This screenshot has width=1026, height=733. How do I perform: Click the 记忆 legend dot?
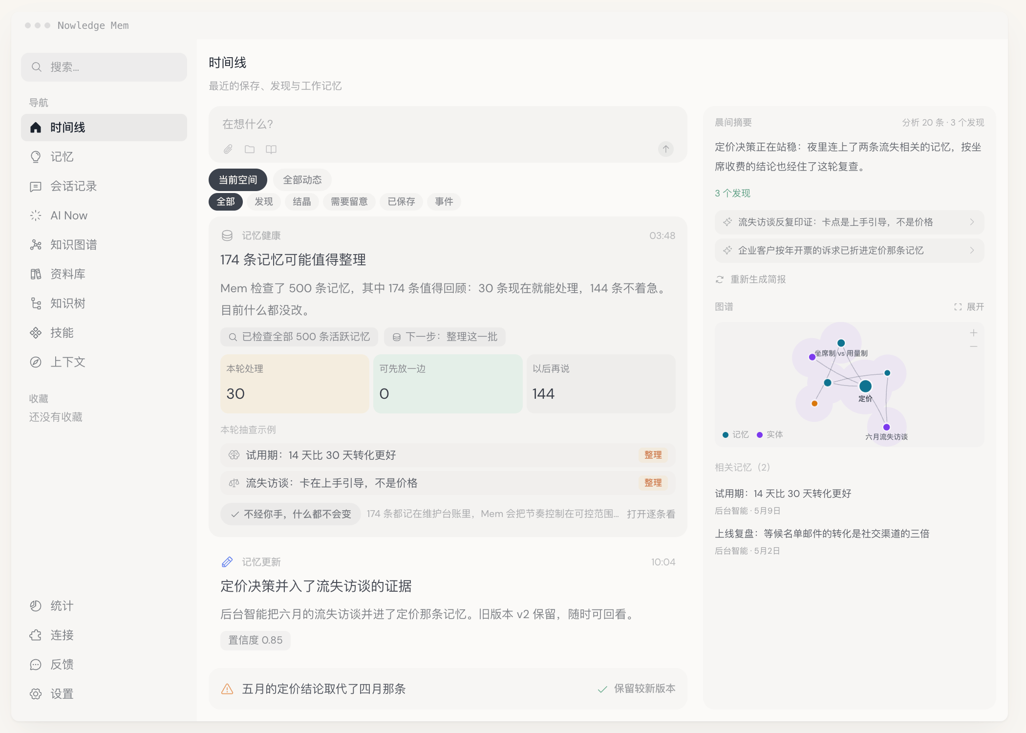[726, 435]
